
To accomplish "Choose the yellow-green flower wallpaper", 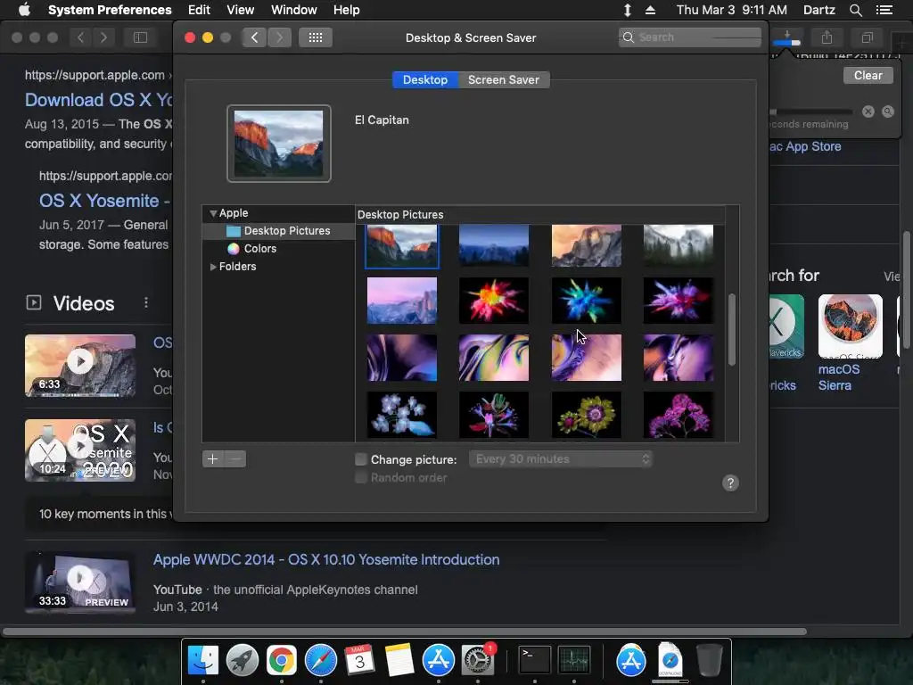I will pyautogui.click(x=587, y=415).
